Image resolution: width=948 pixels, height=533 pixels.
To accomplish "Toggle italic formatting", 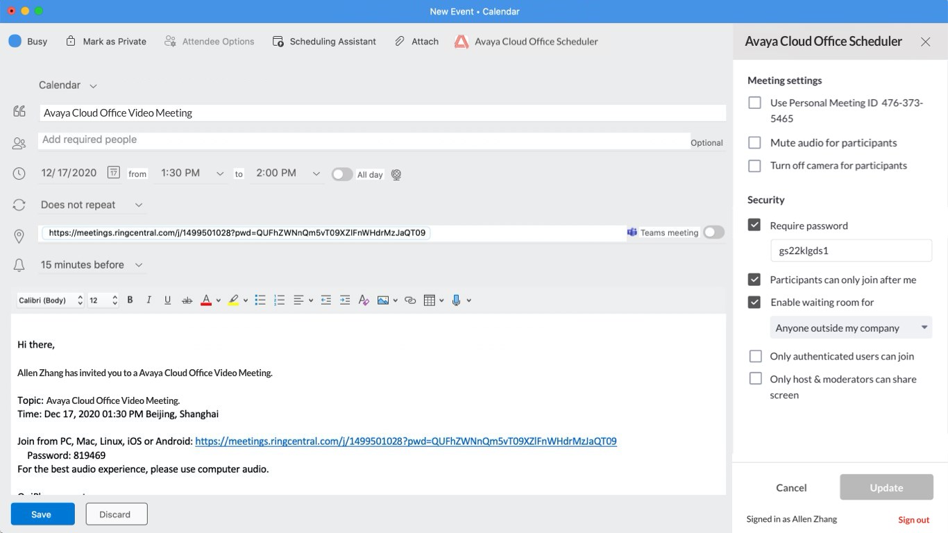I will (149, 300).
